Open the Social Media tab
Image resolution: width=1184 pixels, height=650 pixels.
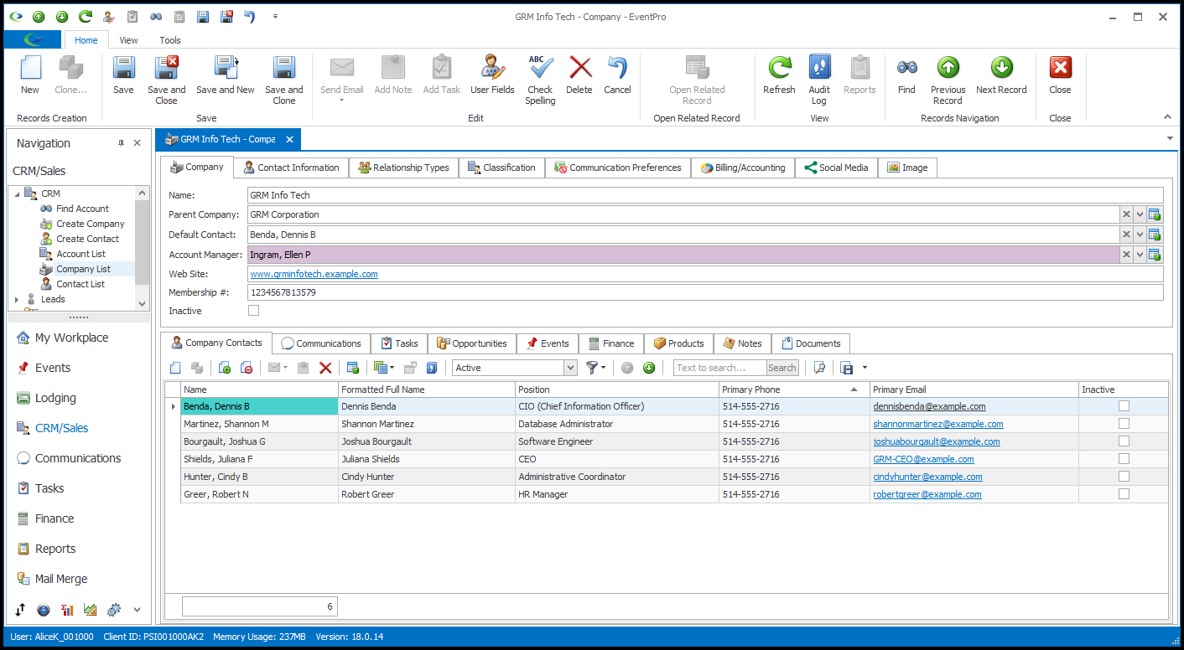tap(836, 168)
